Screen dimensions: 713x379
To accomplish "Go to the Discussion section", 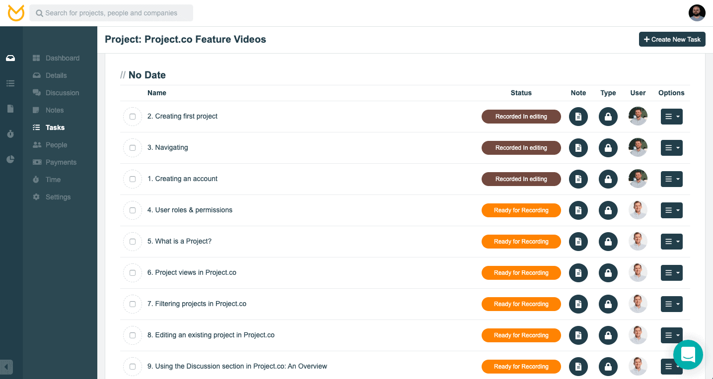I will (x=62, y=93).
